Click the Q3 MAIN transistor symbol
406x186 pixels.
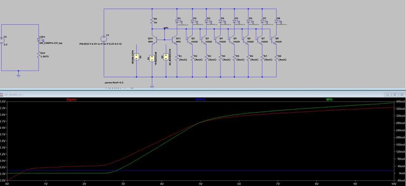[204, 40]
